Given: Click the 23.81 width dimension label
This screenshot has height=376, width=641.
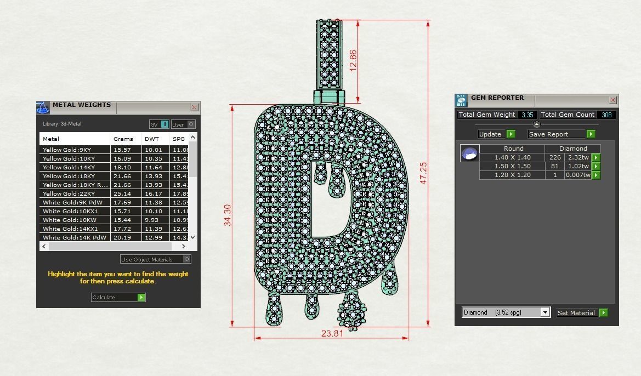Looking at the screenshot, I should click(x=332, y=333).
